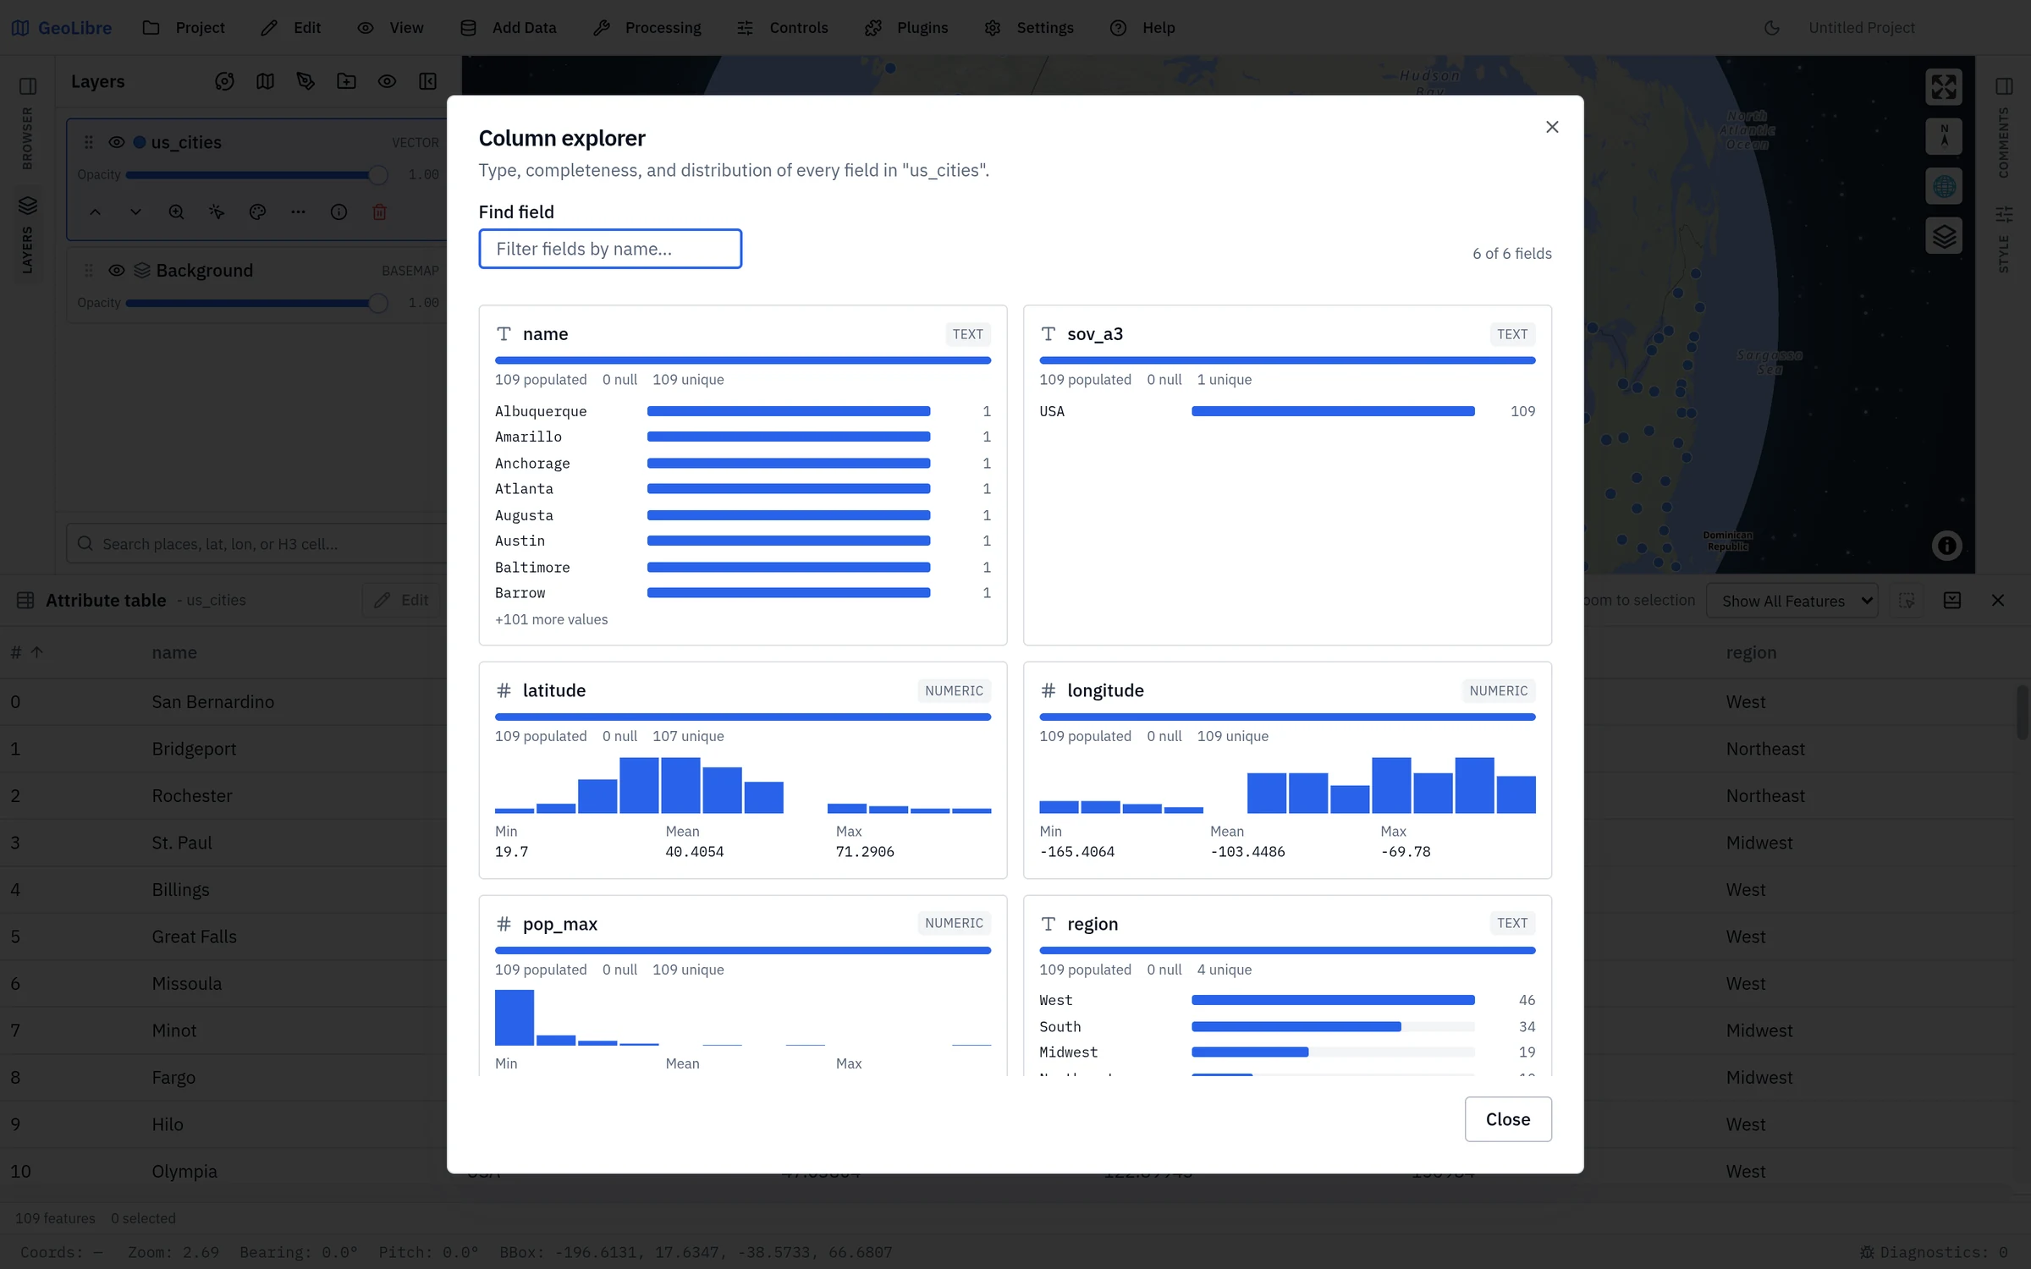Open the Layers sidebar tab

coord(27,234)
